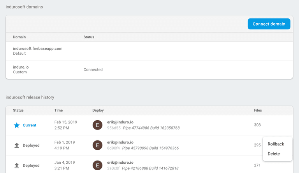
Task: Click the Current status label
Action: click(30, 125)
